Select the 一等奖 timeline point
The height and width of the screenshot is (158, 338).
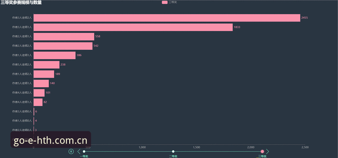pos(84,152)
